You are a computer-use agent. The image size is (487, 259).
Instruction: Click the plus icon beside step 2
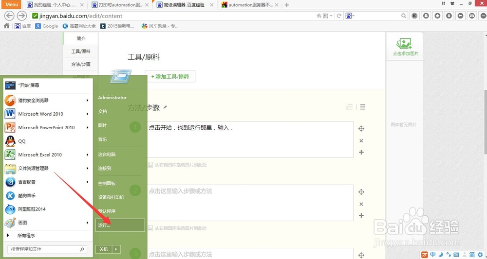click(361, 216)
